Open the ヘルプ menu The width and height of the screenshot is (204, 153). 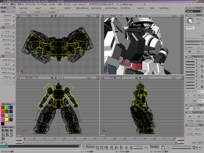pos(51,4)
